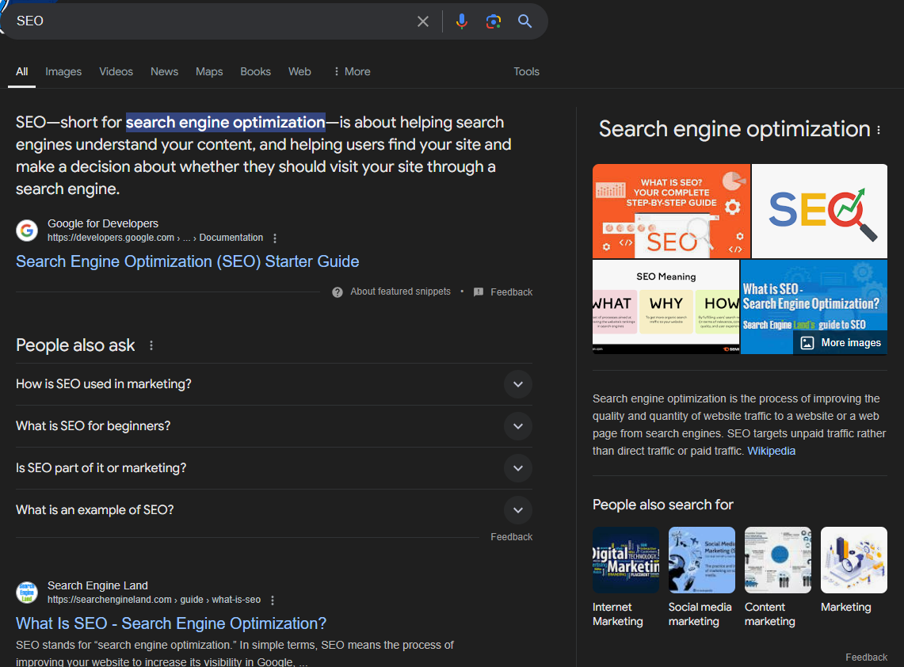The image size is (904, 667).
Task: Clear the search box with the X icon
Action: click(422, 21)
